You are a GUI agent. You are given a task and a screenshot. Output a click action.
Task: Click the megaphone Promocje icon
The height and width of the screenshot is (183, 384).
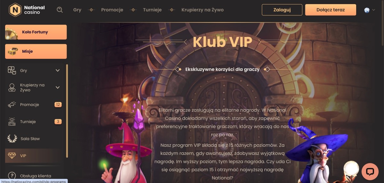click(x=12, y=105)
